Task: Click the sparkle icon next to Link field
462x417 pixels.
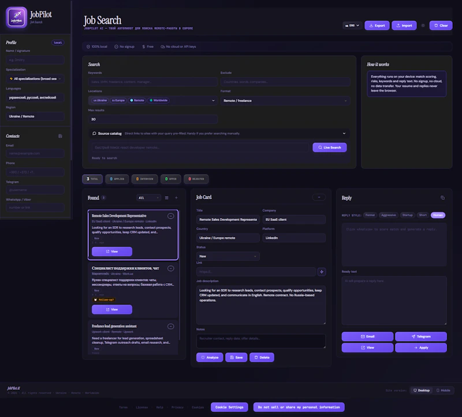Action: tap(322, 272)
